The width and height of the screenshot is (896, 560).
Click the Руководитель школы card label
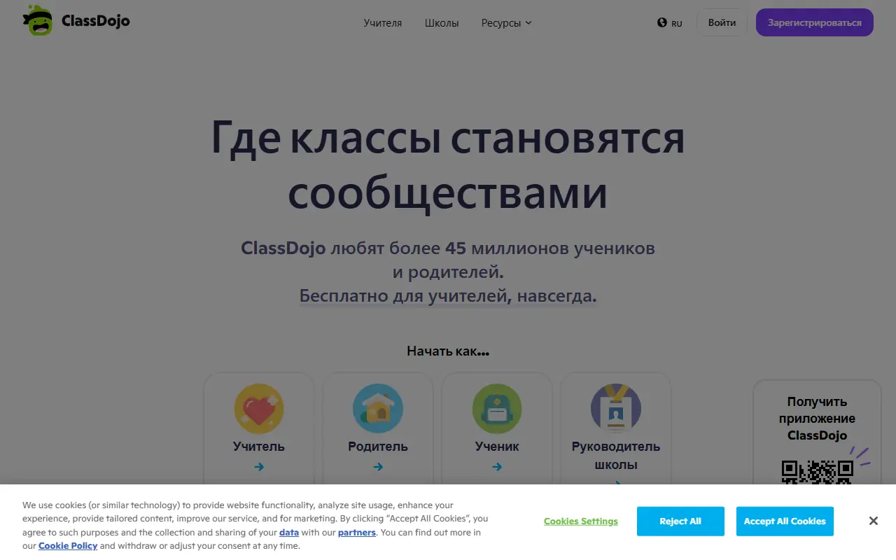pos(616,456)
